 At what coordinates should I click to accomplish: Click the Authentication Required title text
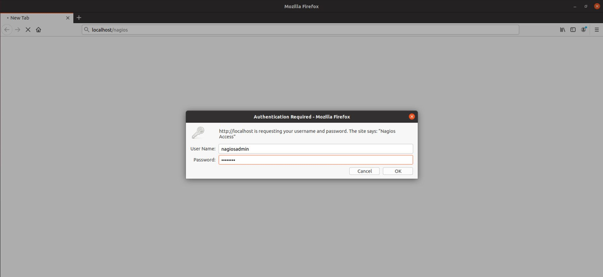[x=301, y=116]
